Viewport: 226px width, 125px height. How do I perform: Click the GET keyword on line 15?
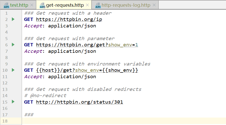(29, 102)
